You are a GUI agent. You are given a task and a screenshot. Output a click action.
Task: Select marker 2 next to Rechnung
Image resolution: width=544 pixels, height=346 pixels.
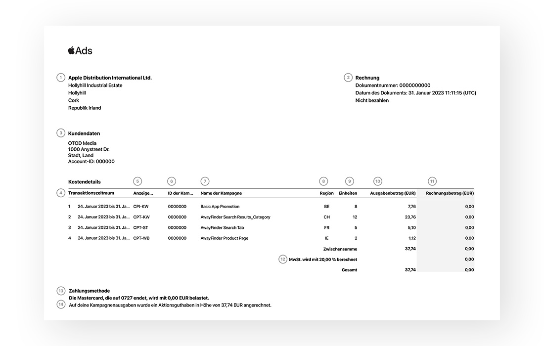point(348,78)
